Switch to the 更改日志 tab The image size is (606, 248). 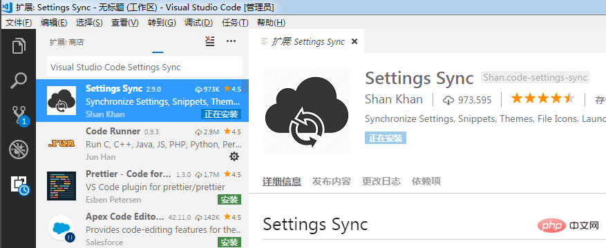[381, 181]
